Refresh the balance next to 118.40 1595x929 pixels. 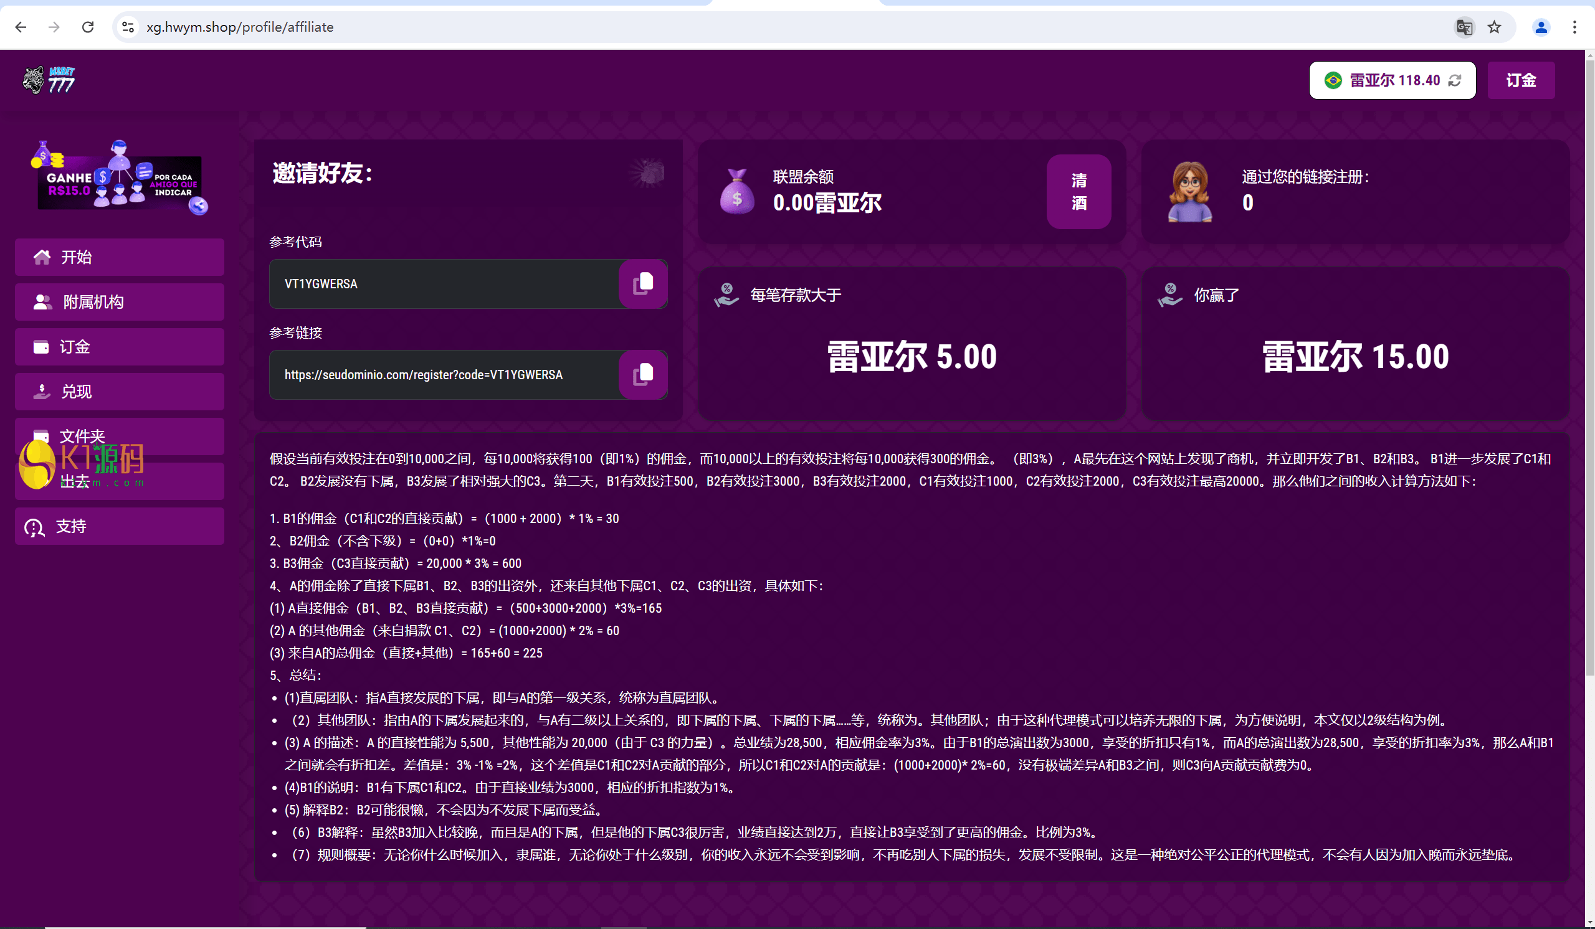click(1454, 80)
